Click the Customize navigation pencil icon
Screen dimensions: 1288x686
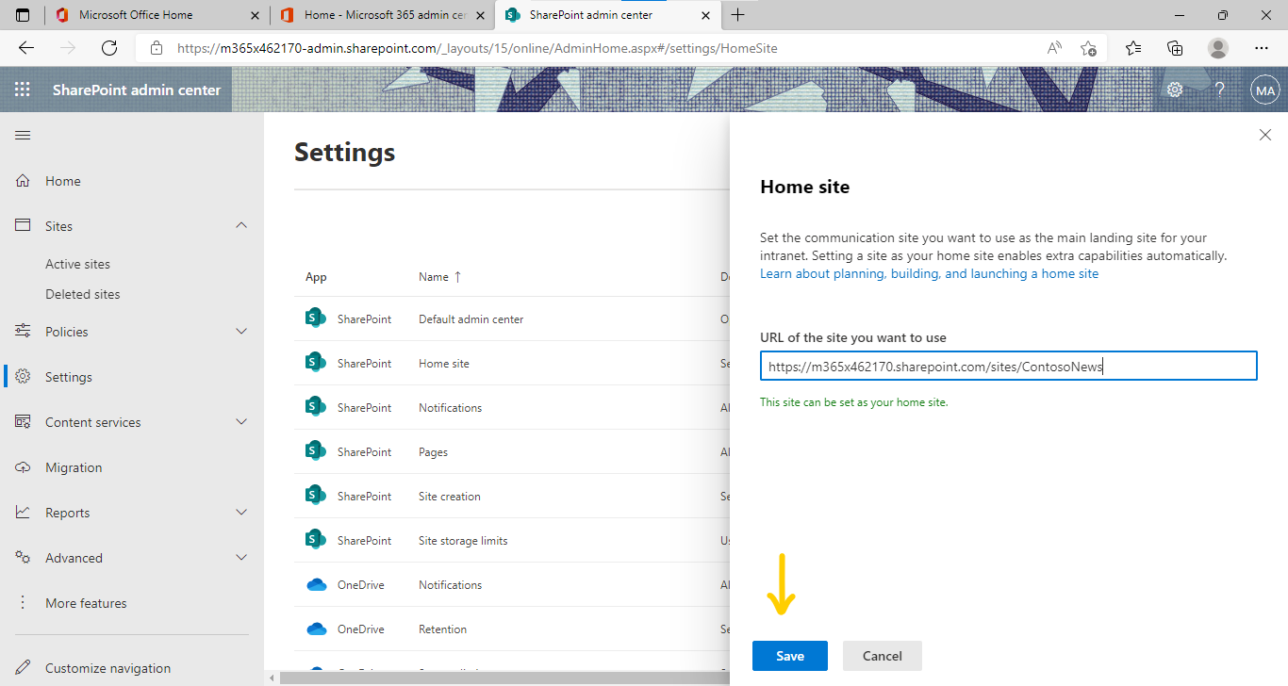[x=24, y=668]
